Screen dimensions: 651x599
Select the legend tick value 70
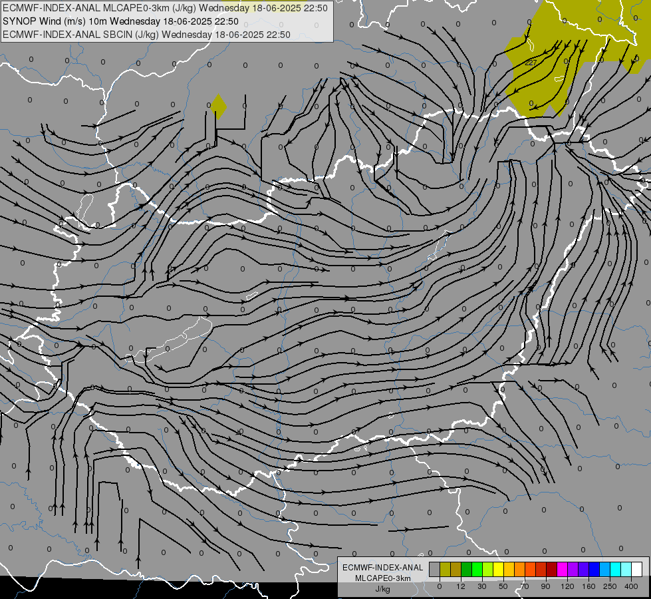[x=525, y=586]
